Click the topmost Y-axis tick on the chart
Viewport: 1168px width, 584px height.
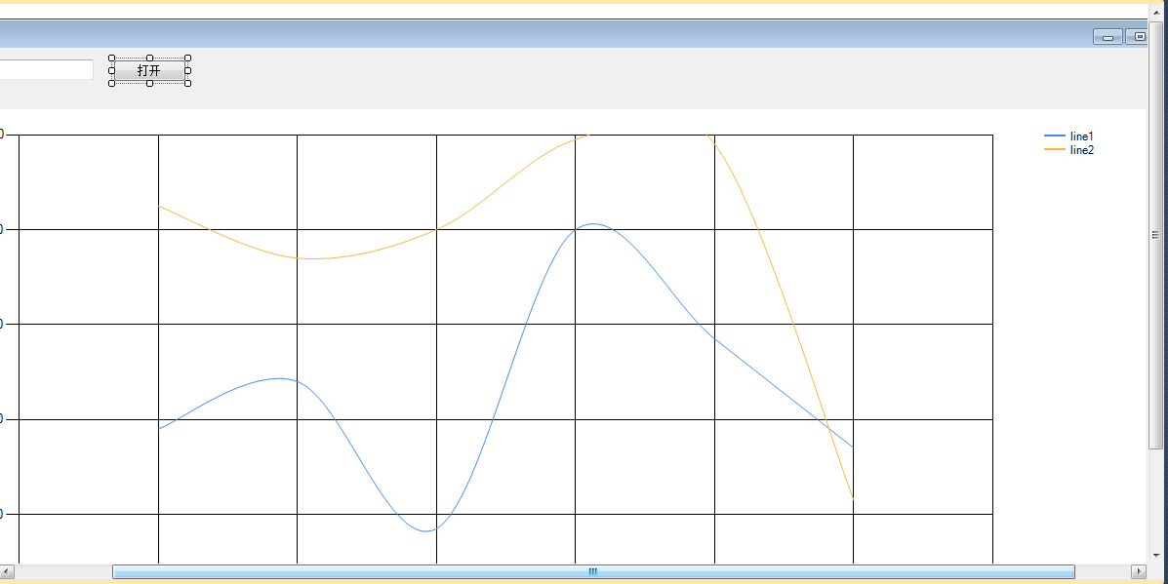[x=6, y=135]
